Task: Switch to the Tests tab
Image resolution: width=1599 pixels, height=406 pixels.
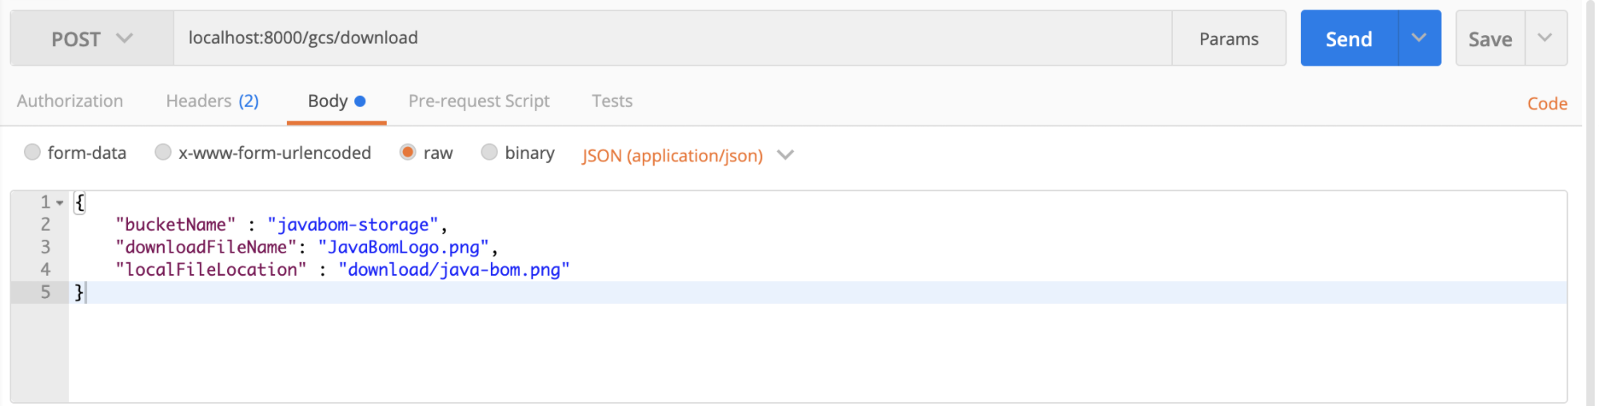Action: point(612,101)
